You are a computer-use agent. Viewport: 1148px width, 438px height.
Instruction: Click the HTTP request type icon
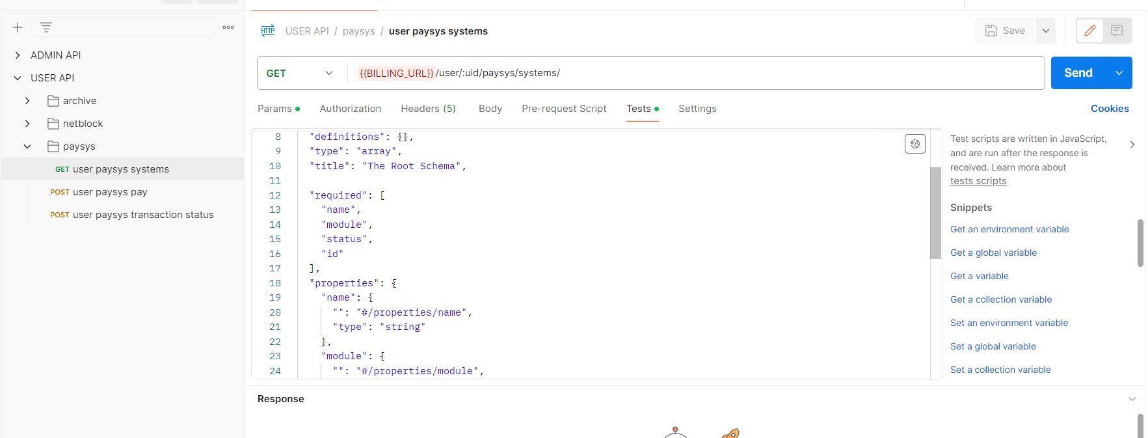[267, 31]
